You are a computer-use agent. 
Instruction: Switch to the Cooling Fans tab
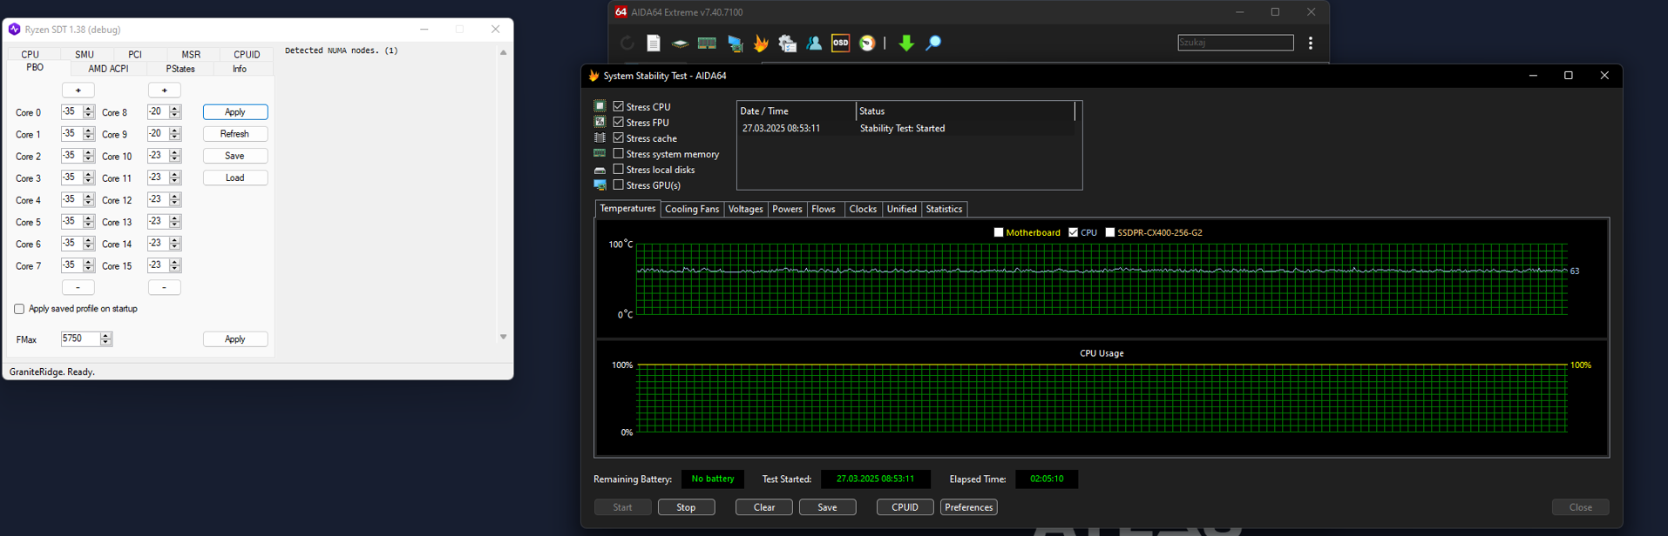coord(692,210)
